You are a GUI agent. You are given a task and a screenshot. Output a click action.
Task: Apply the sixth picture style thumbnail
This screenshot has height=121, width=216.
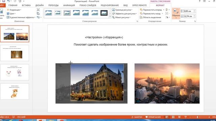(x=94, y=13)
